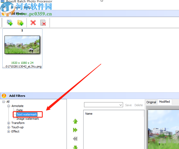Click the Delete preset button
Screen dimensions: 179x149
tap(139, 105)
